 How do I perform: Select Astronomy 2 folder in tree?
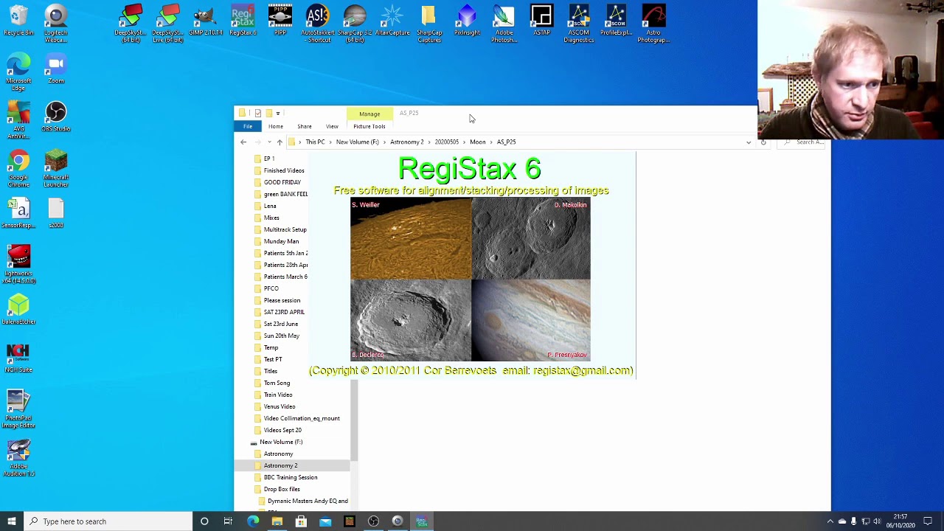[x=280, y=465]
